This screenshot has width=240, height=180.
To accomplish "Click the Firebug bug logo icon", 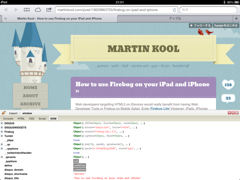I will pos(4,113).
